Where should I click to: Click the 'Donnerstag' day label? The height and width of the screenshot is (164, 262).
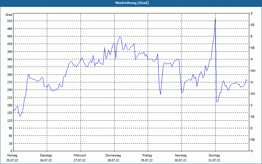click(x=113, y=155)
